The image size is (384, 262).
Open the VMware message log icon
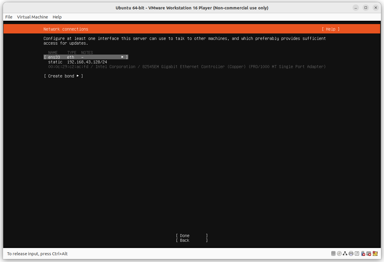375,253
